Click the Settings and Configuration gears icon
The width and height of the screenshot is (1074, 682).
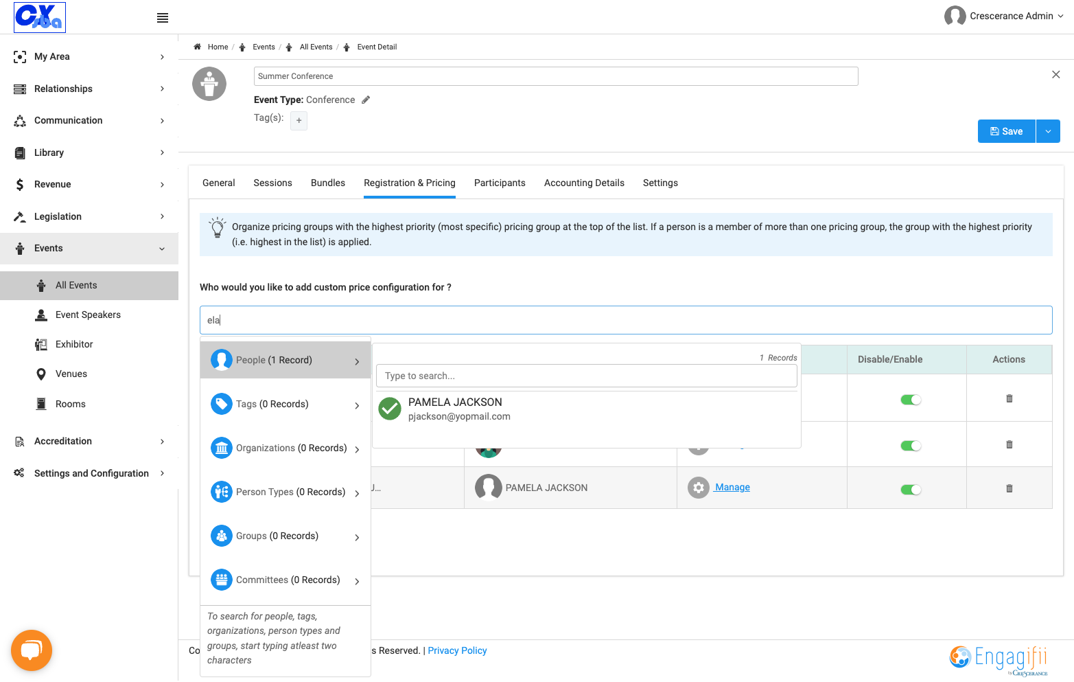coord(20,473)
